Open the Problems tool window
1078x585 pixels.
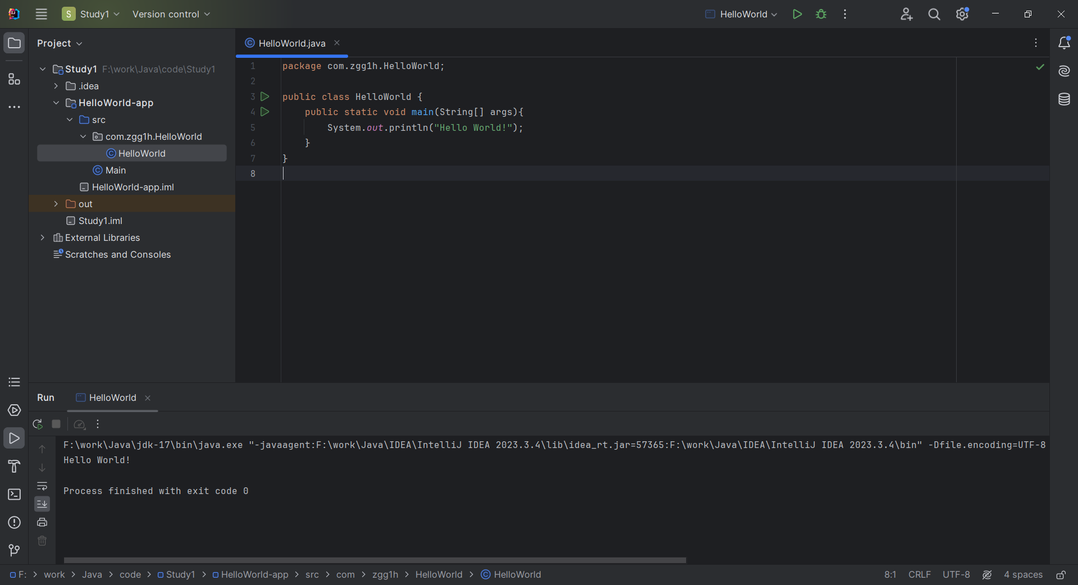(14, 522)
